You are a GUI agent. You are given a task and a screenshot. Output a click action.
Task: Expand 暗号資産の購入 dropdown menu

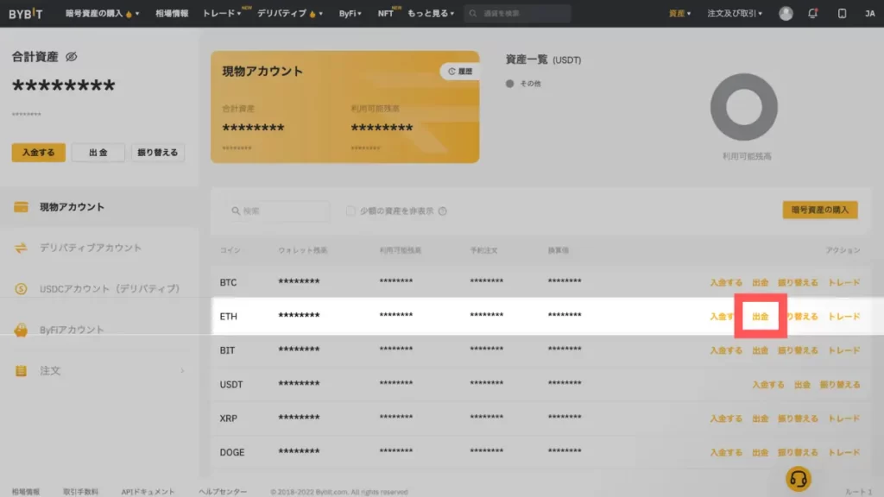(x=102, y=14)
